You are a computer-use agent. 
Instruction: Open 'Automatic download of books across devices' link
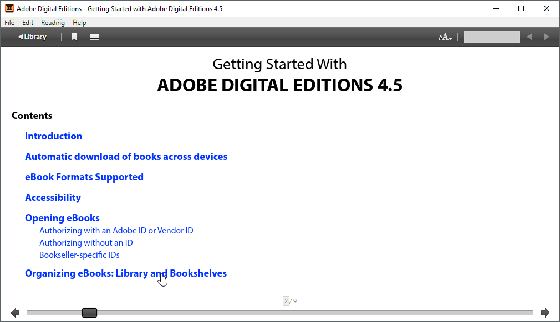(126, 157)
